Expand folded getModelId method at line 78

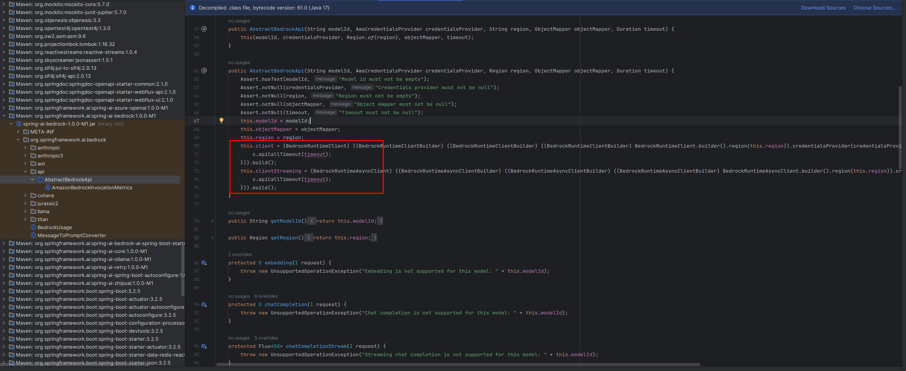212,221
